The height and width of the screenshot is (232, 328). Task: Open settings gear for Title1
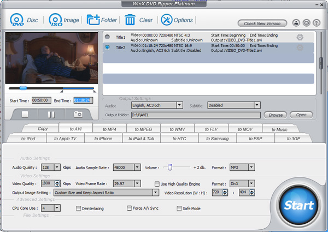click(x=299, y=37)
